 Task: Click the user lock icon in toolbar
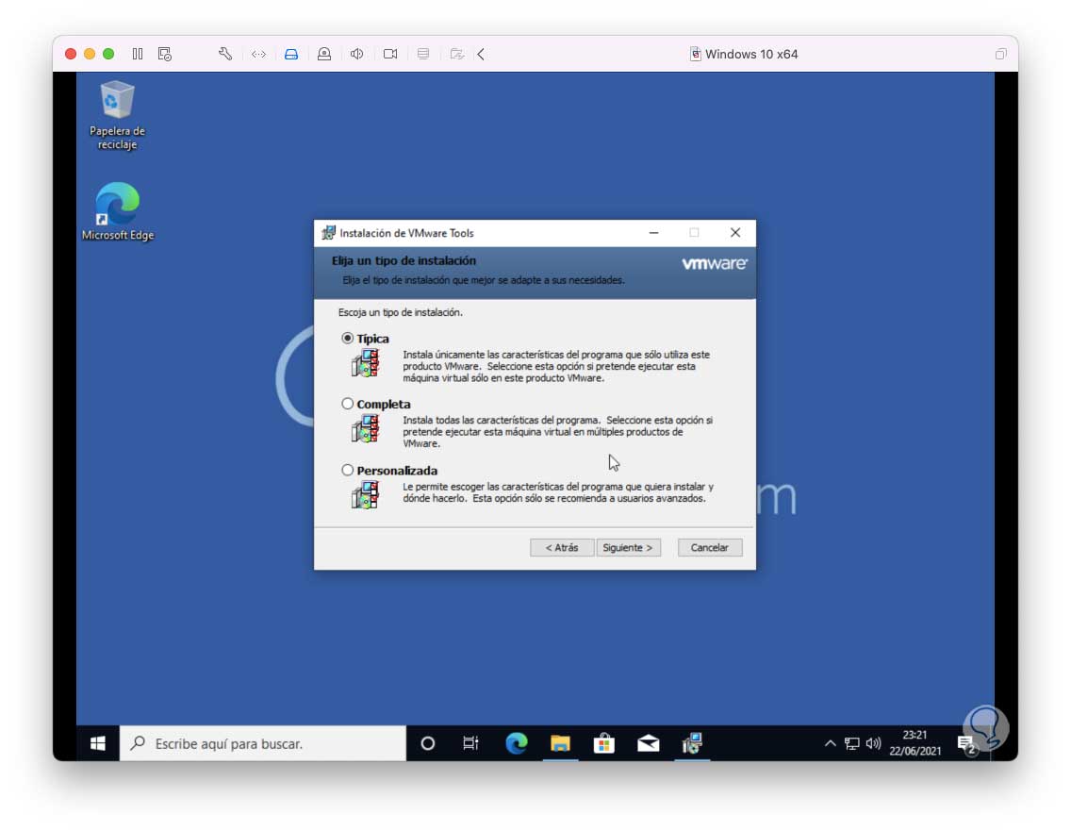[324, 54]
